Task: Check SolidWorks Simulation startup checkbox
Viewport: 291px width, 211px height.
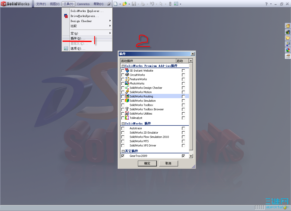Action: click(183, 101)
